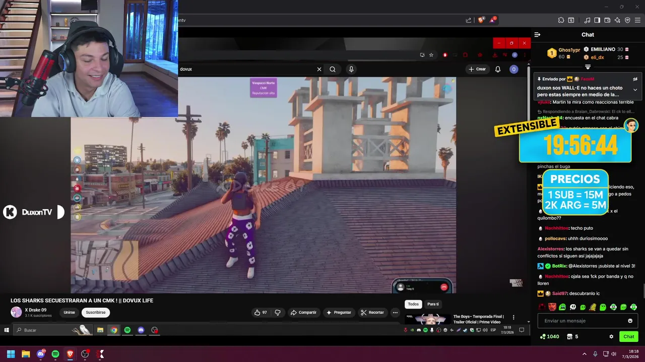The image size is (645, 362).
Task: Select the Para ti filter chip
Action: click(433, 304)
